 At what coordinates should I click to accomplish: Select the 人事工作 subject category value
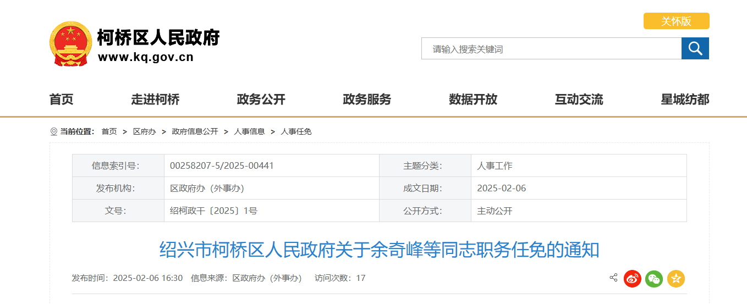(x=495, y=165)
